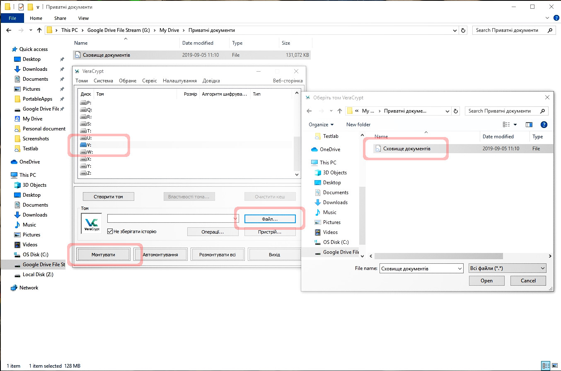The width and height of the screenshot is (561, 371).
Task: Click search magnifier in file dialog
Action: click(x=542, y=111)
